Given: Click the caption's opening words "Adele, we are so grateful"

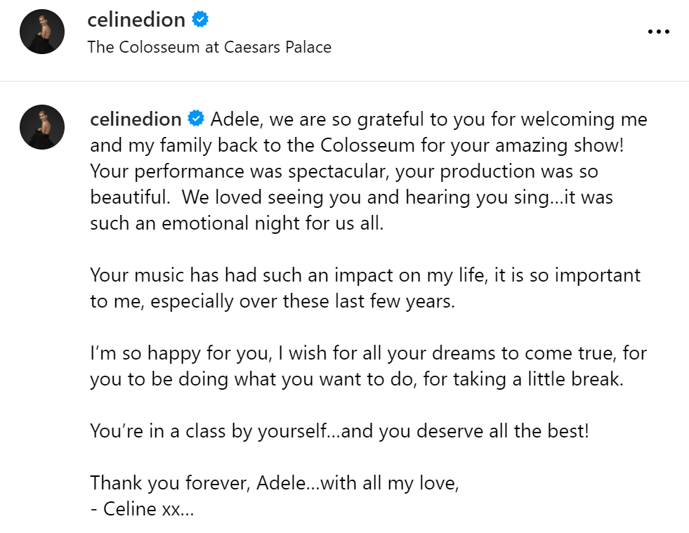Looking at the screenshot, I should click(x=317, y=119).
